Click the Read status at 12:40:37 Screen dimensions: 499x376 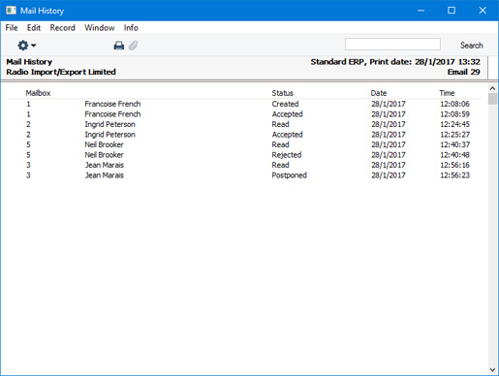pos(280,144)
